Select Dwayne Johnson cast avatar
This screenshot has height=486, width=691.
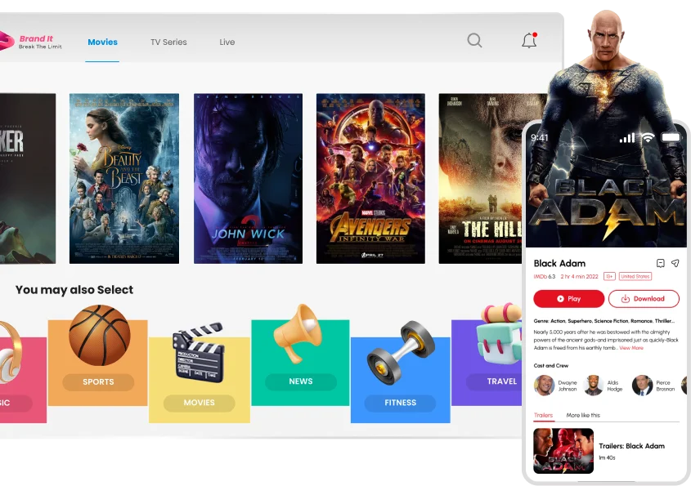point(544,386)
